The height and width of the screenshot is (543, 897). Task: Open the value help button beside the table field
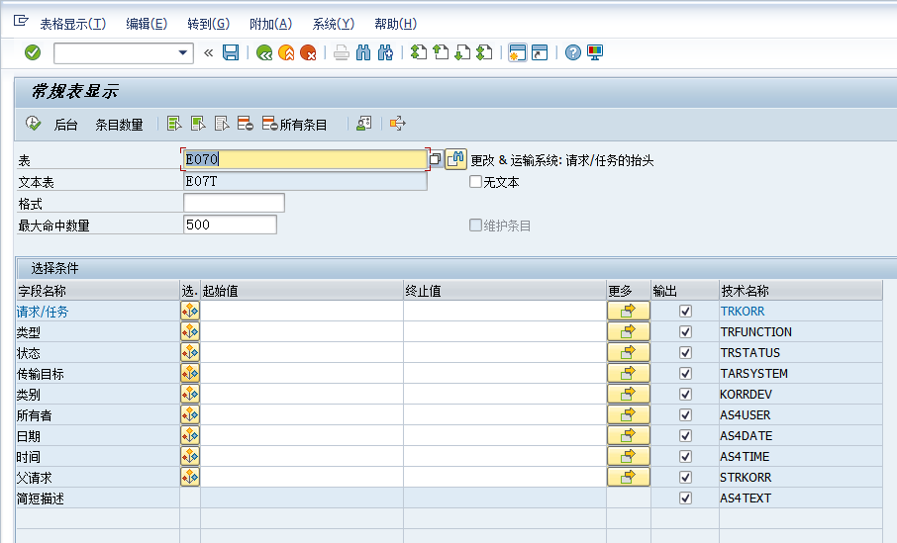click(436, 159)
